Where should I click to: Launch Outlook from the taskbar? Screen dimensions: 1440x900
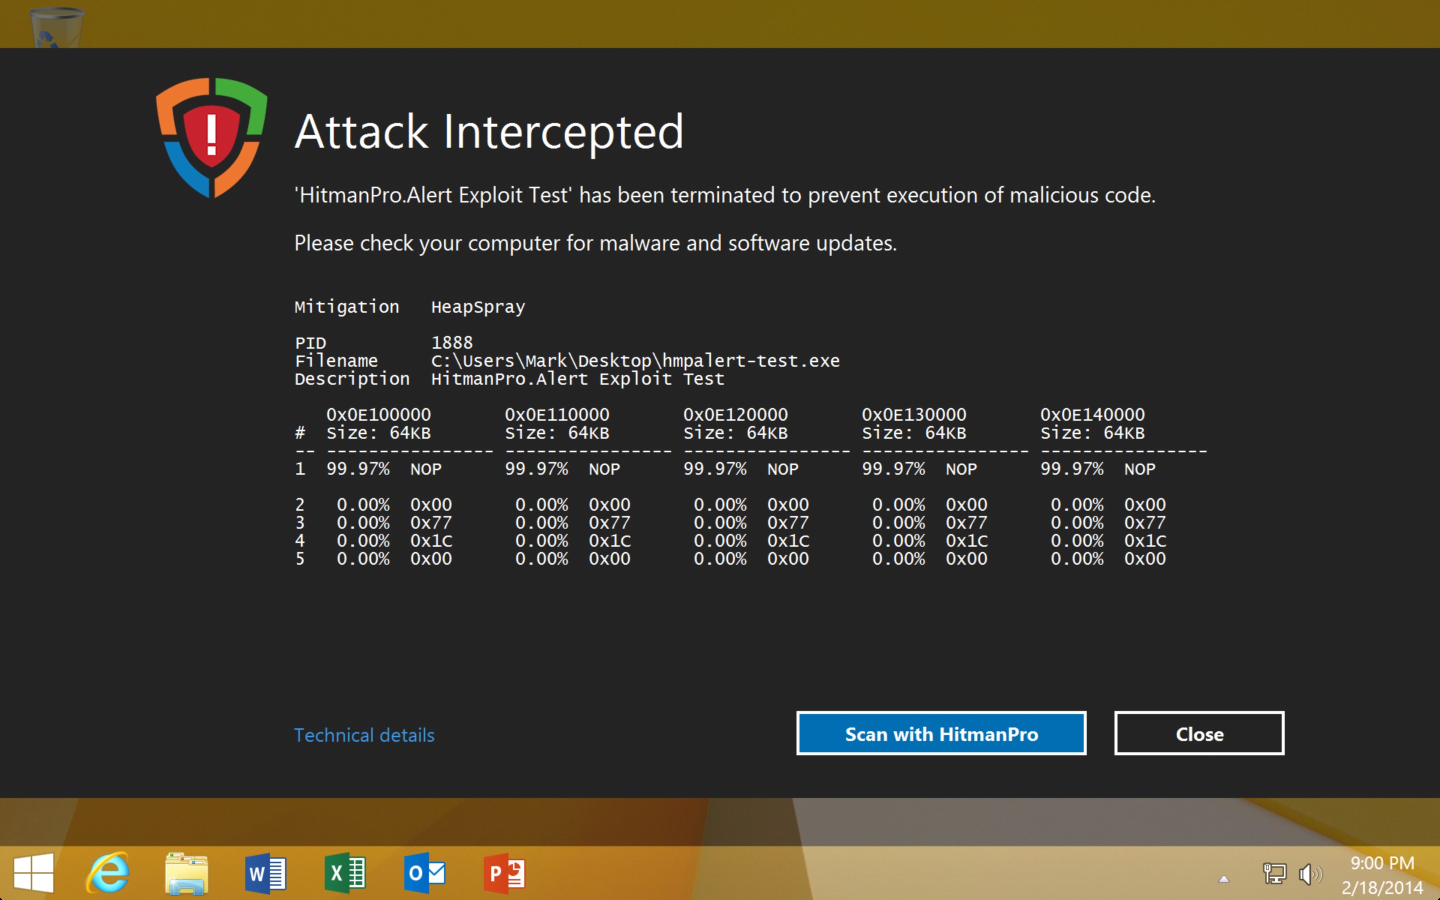point(424,873)
